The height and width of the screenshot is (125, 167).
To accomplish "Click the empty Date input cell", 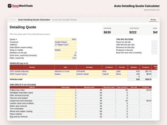I will 65,47.
